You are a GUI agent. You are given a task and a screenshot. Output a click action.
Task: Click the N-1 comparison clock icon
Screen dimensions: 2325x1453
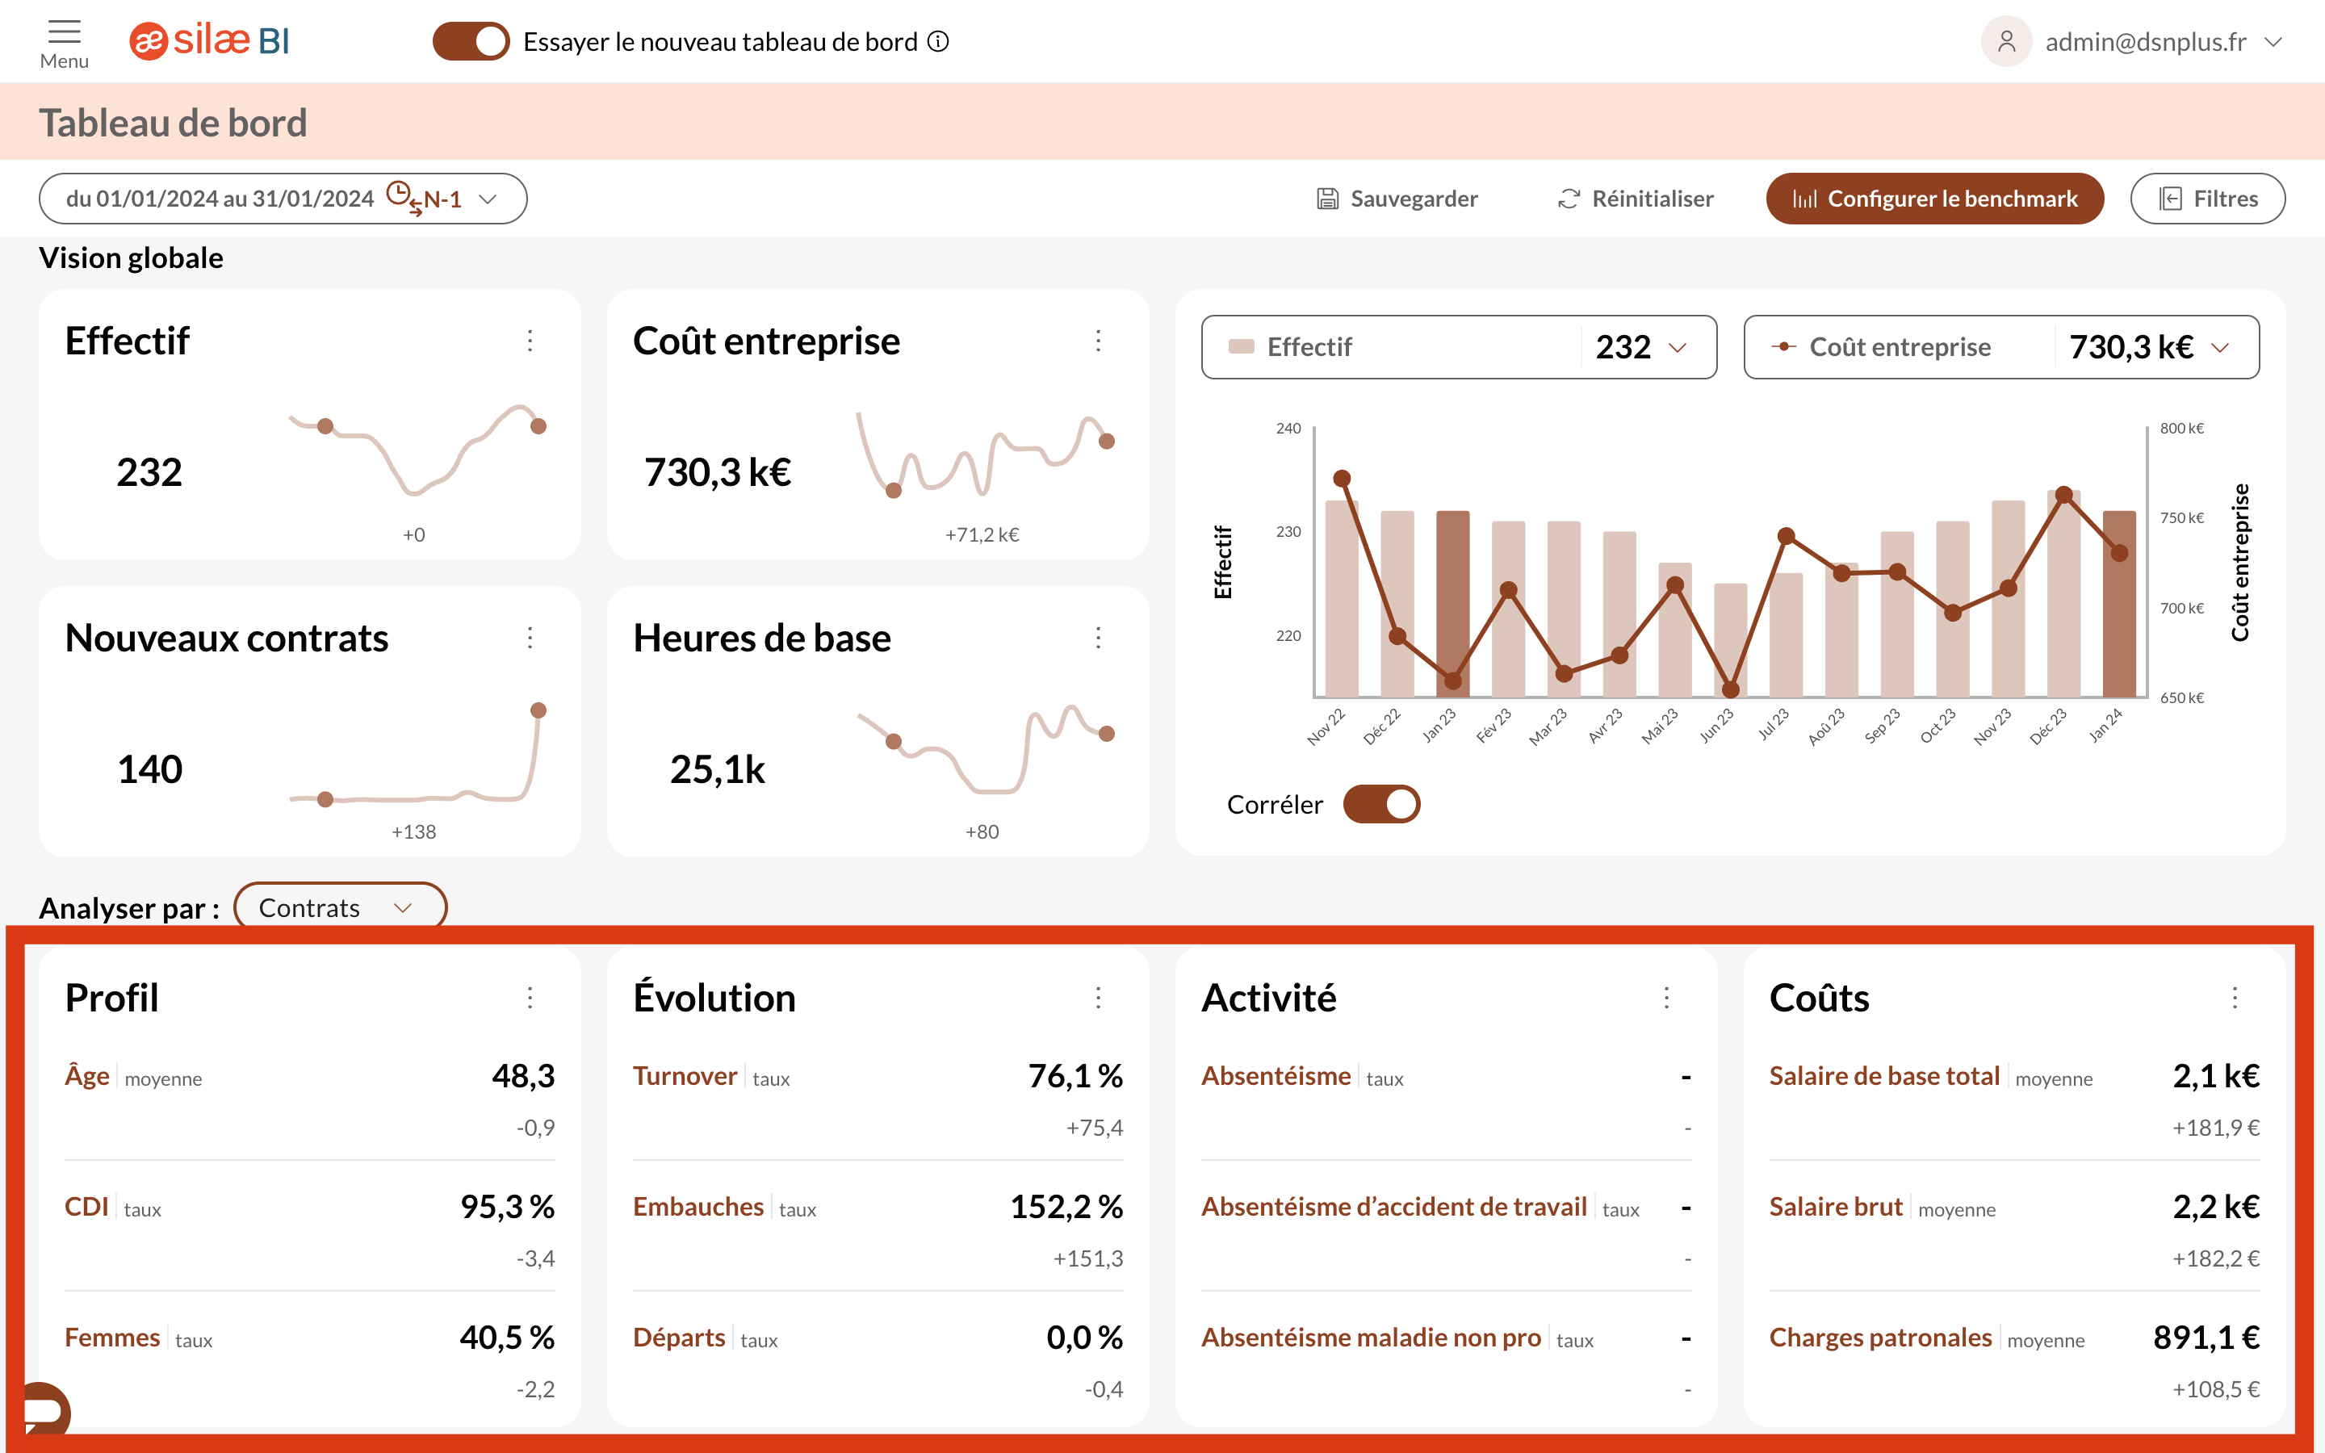[x=403, y=197]
